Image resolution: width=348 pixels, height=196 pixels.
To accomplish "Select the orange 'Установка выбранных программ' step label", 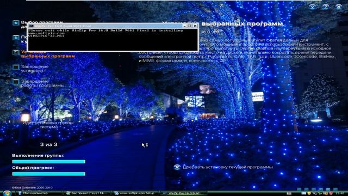I will coord(48,54).
